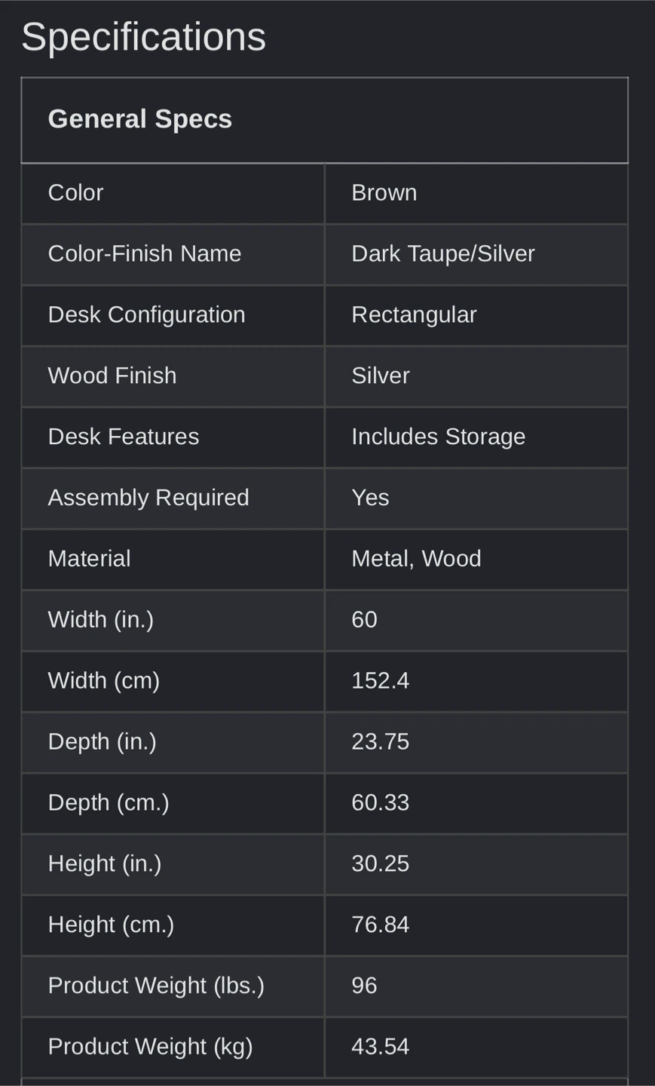
Task: Click the Brown color value
Action: pos(384,192)
